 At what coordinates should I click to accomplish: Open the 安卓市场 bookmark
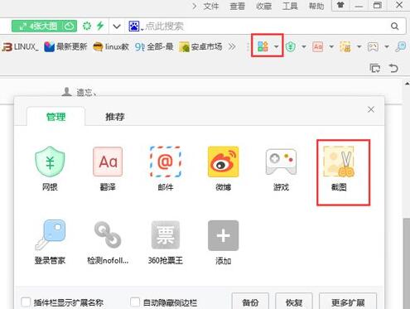200,46
